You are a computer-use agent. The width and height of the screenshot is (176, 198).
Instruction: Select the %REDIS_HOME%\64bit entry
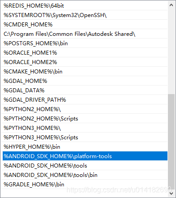point(84,5)
